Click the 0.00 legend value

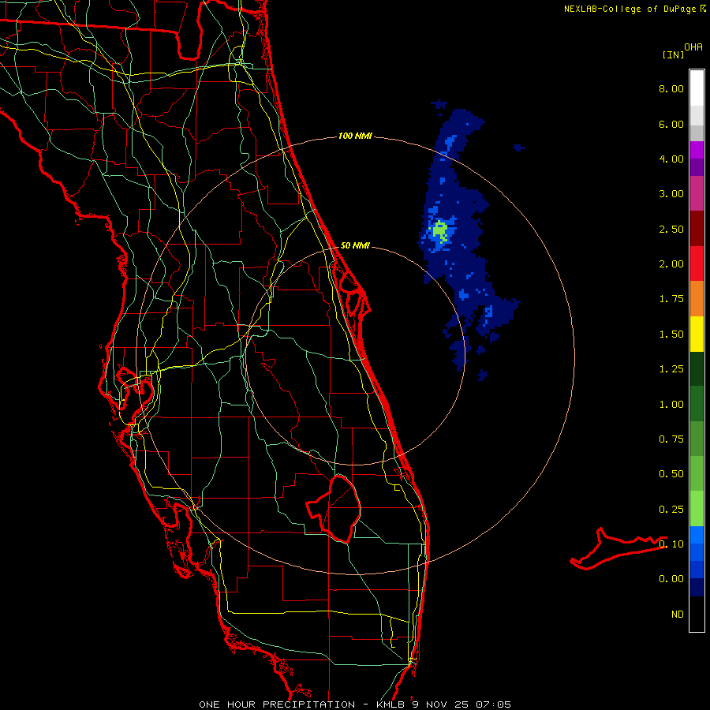671,579
